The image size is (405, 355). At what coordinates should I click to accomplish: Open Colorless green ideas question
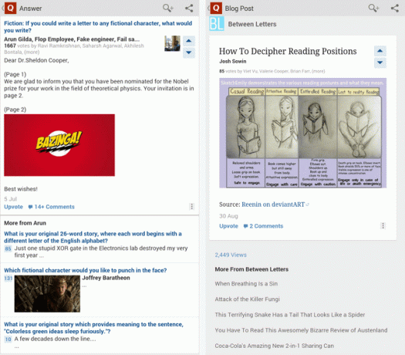(93, 328)
